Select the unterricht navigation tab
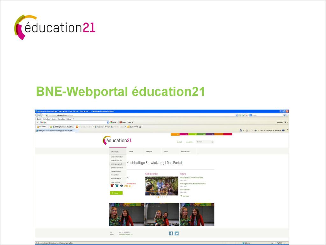 117,152
